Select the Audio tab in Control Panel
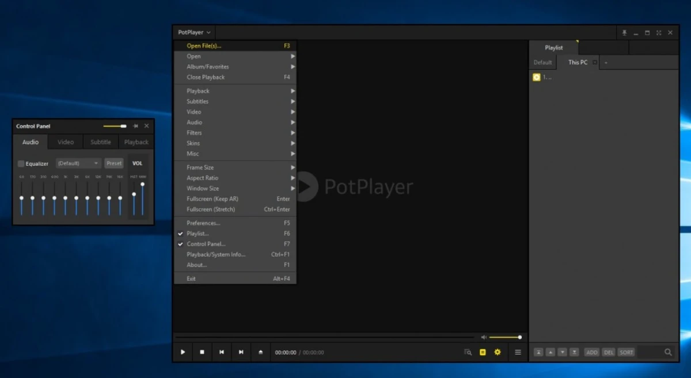Viewport: 691px width, 378px height. point(31,142)
